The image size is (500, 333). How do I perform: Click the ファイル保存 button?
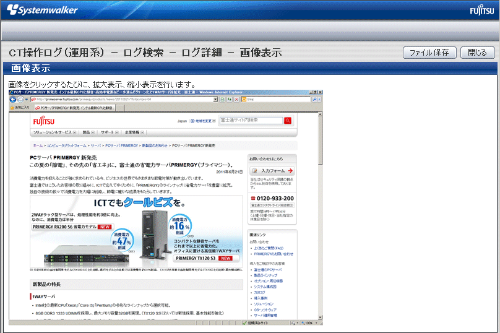pyautogui.click(x=429, y=53)
